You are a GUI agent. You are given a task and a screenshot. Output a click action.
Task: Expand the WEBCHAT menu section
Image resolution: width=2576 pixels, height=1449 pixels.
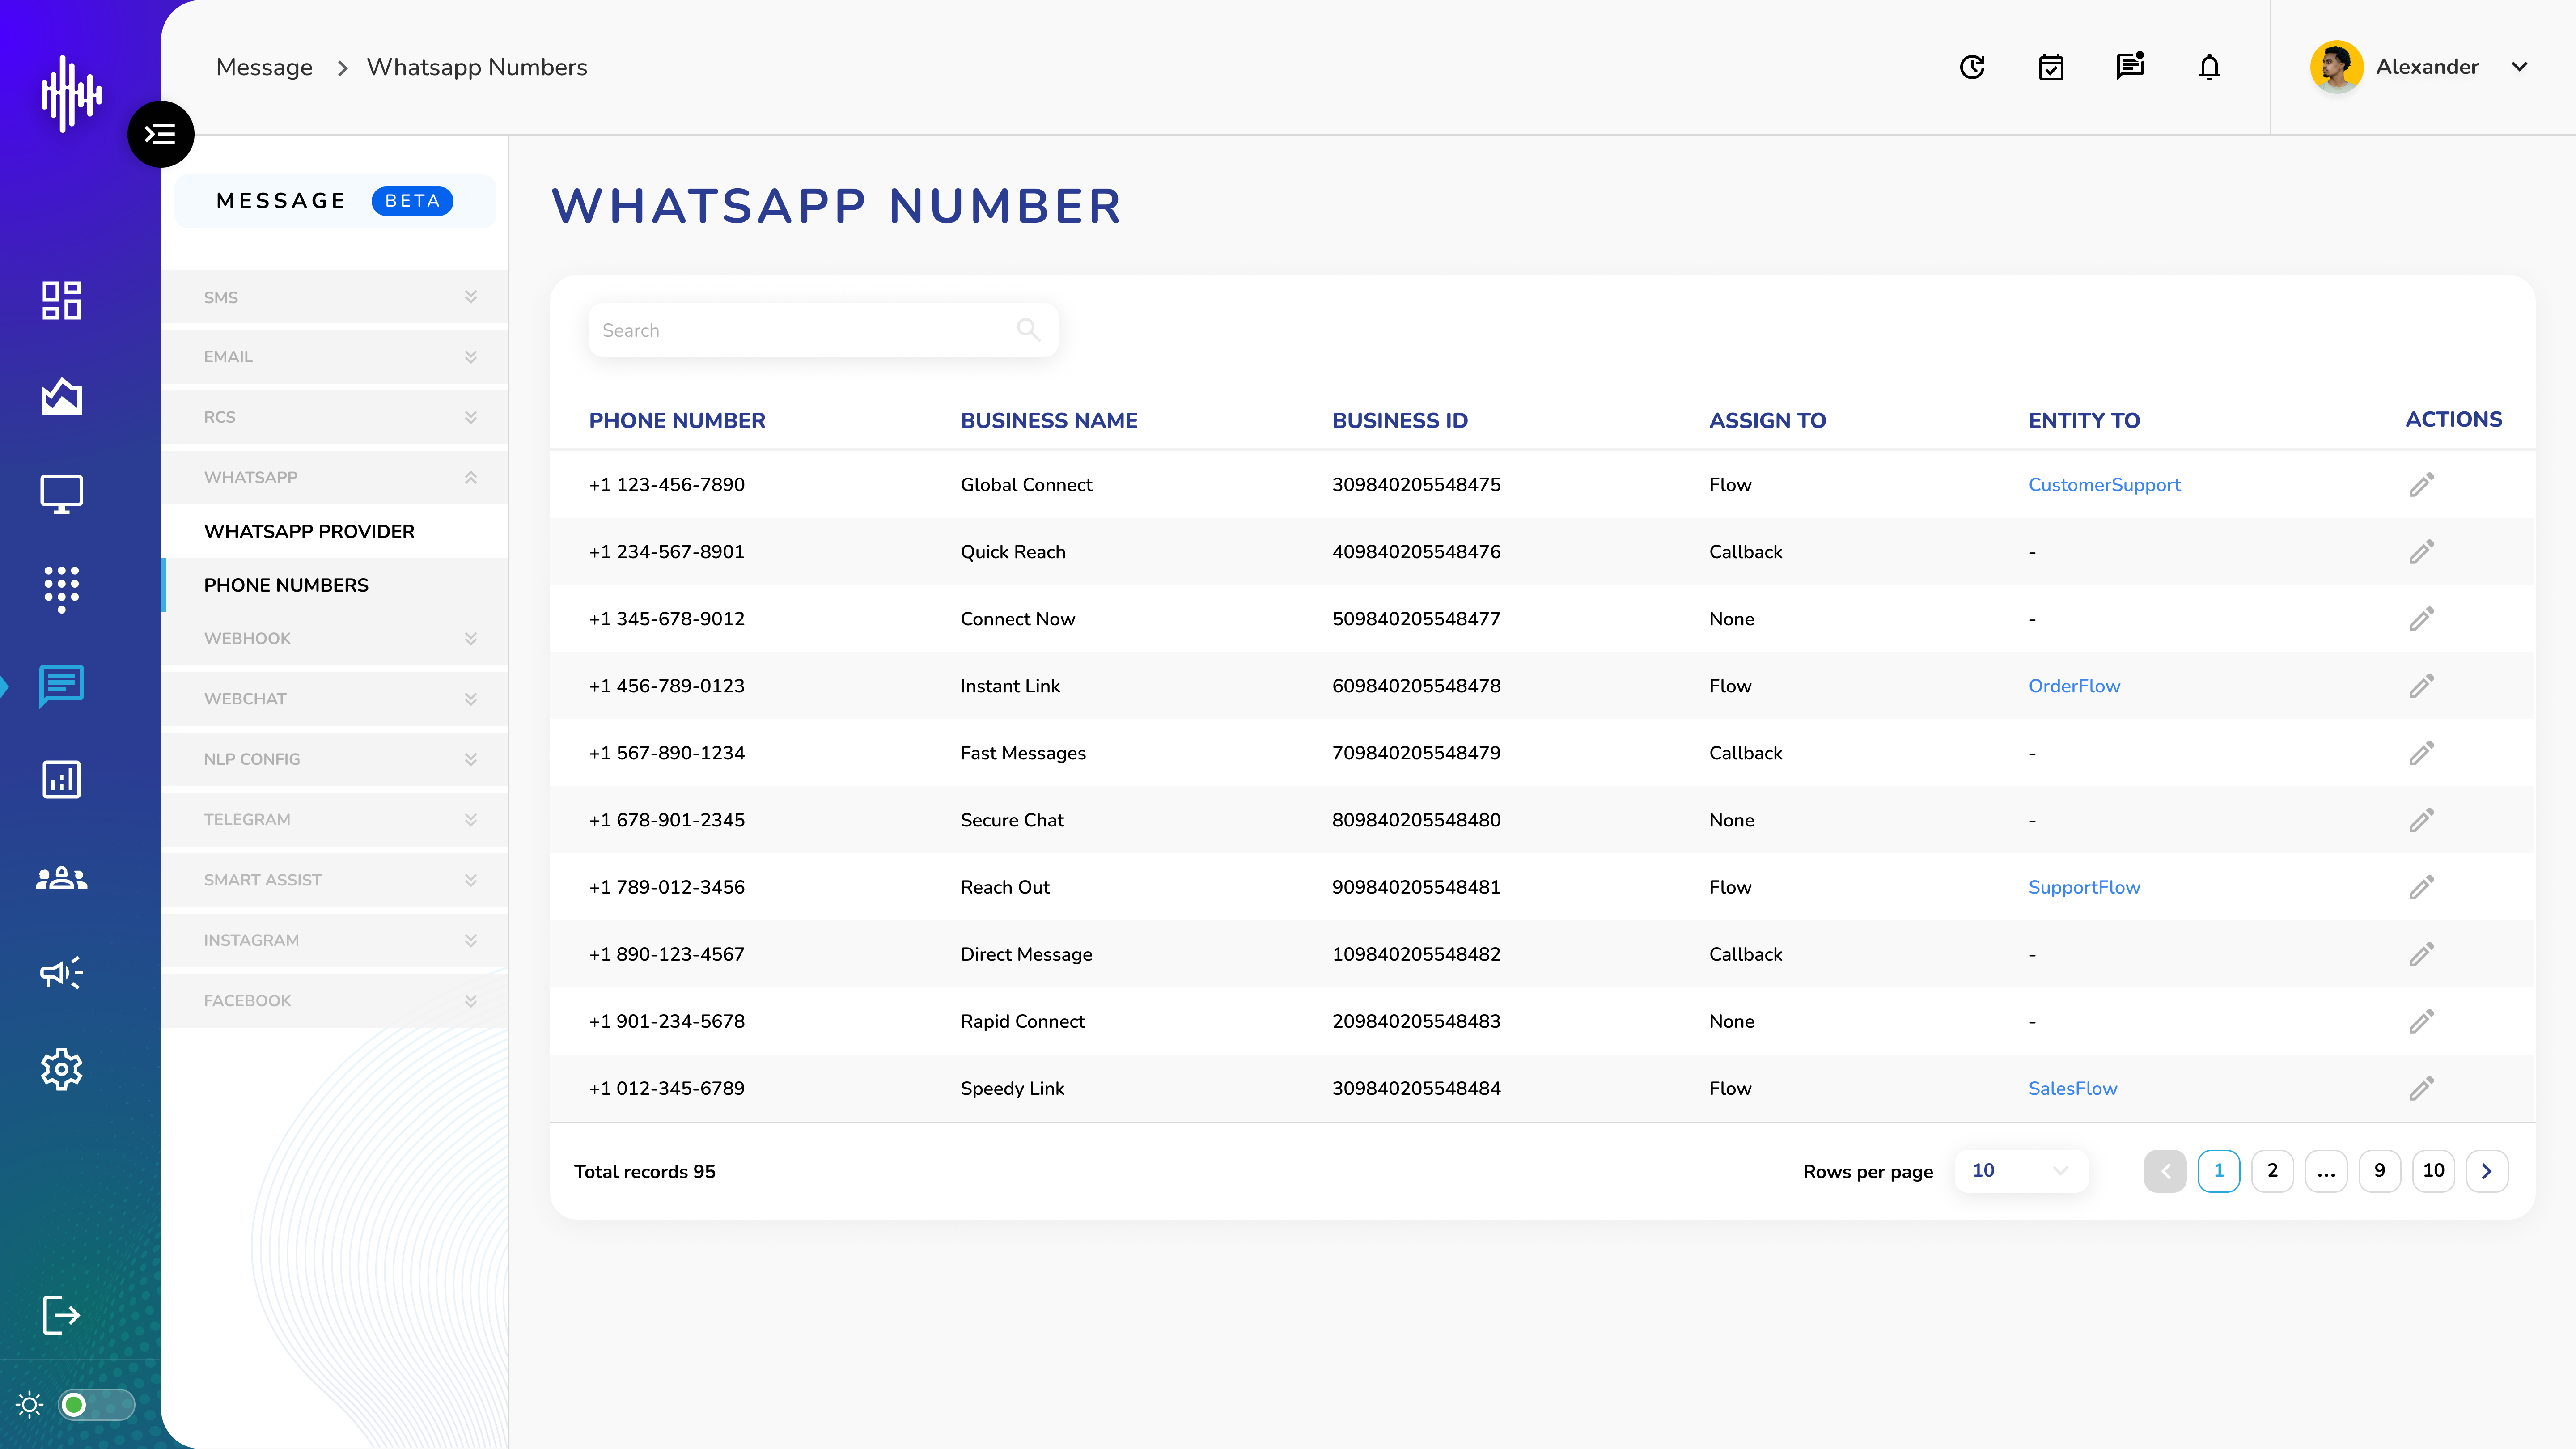(335, 699)
